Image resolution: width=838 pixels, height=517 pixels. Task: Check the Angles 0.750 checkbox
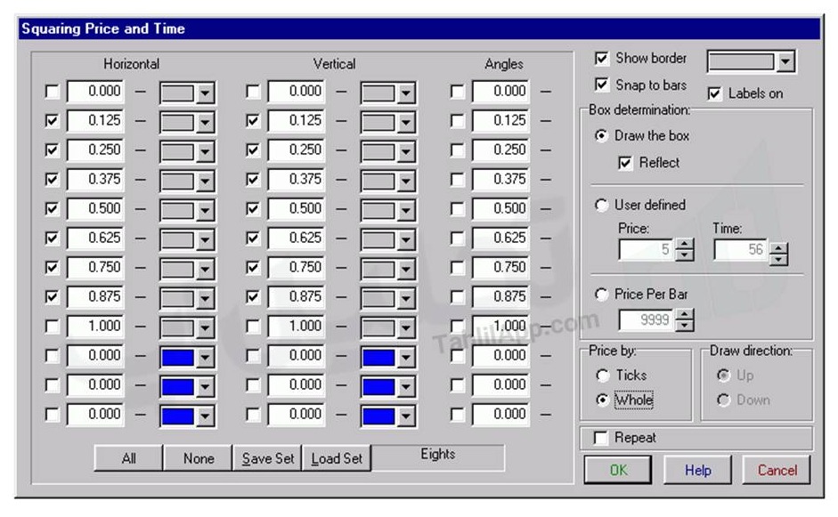(457, 268)
